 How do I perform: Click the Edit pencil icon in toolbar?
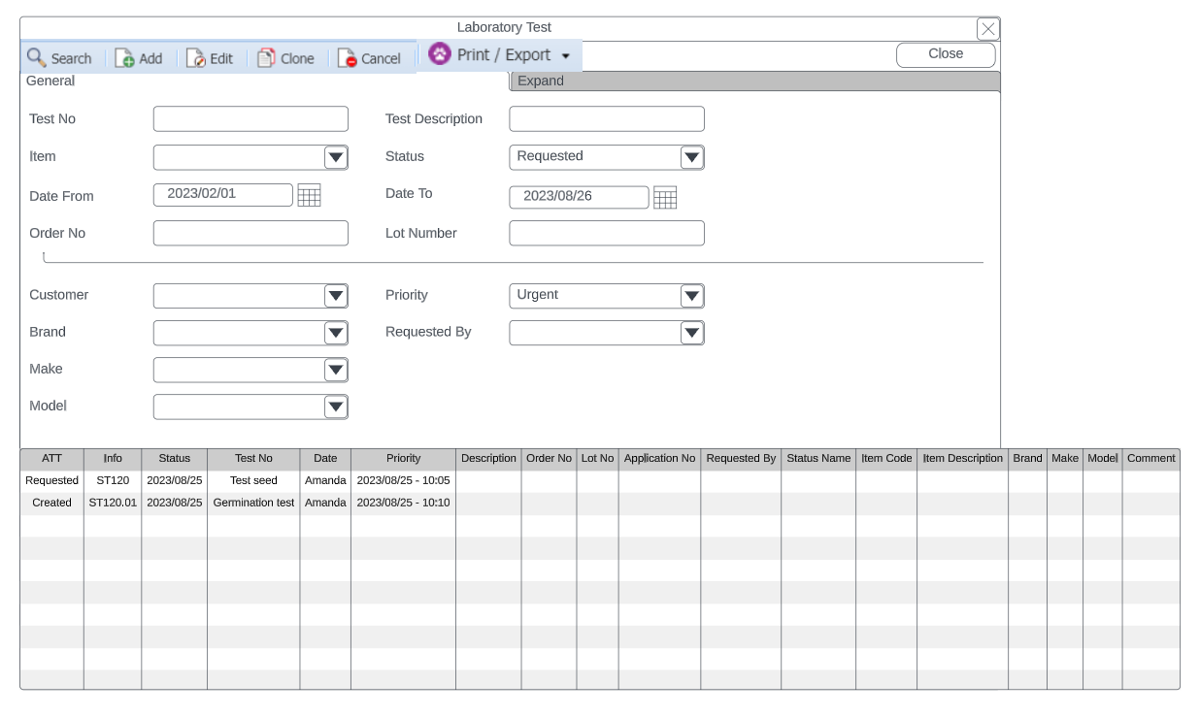(x=196, y=58)
